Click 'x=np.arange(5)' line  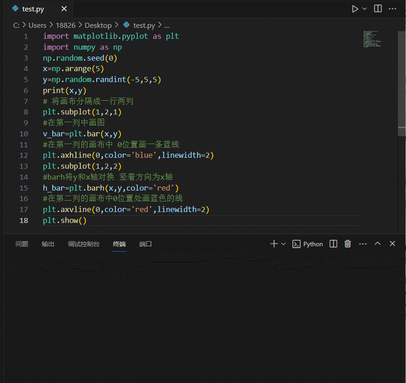tap(73, 69)
